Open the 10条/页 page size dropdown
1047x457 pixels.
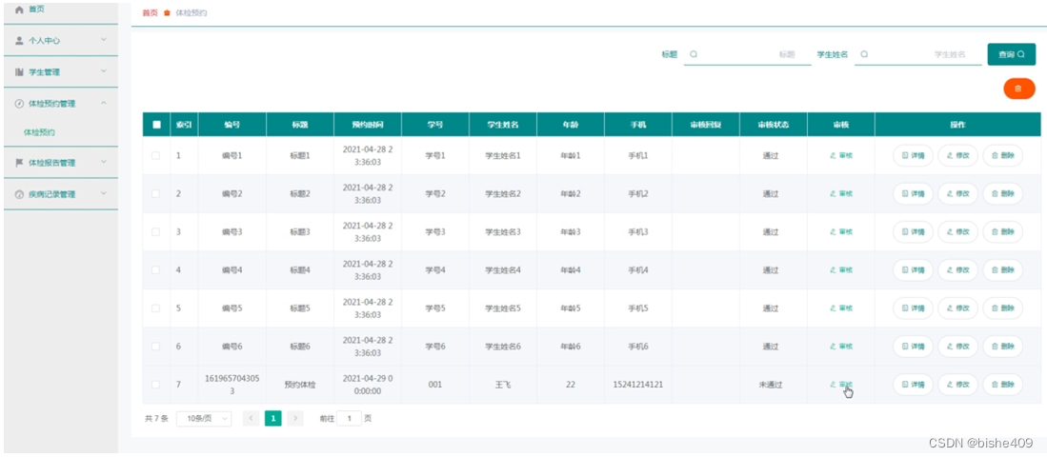tap(204, 418)
